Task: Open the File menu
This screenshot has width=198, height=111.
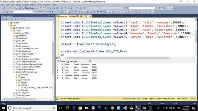Action: [2, 5]
